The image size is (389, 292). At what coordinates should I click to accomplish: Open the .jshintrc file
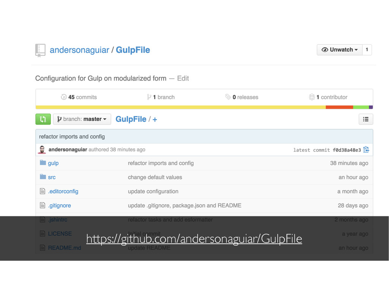point(58,220)
